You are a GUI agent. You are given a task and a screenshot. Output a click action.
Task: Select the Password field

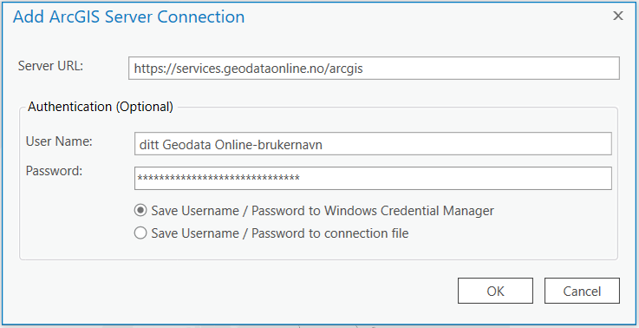pos(373,178)
